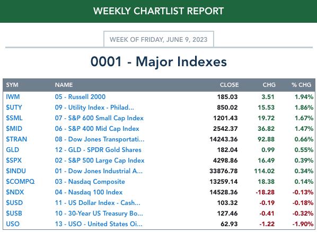
Task: Click the CHG column header
Action: (x=269, y=85)
